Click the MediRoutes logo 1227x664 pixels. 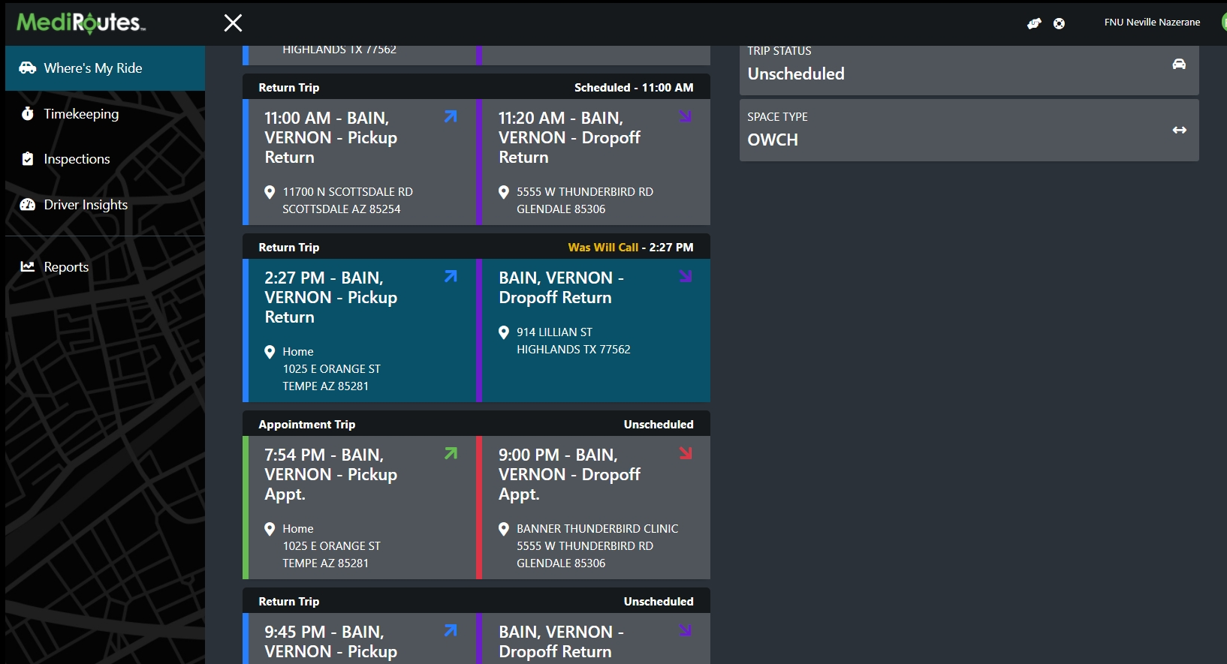81,23
